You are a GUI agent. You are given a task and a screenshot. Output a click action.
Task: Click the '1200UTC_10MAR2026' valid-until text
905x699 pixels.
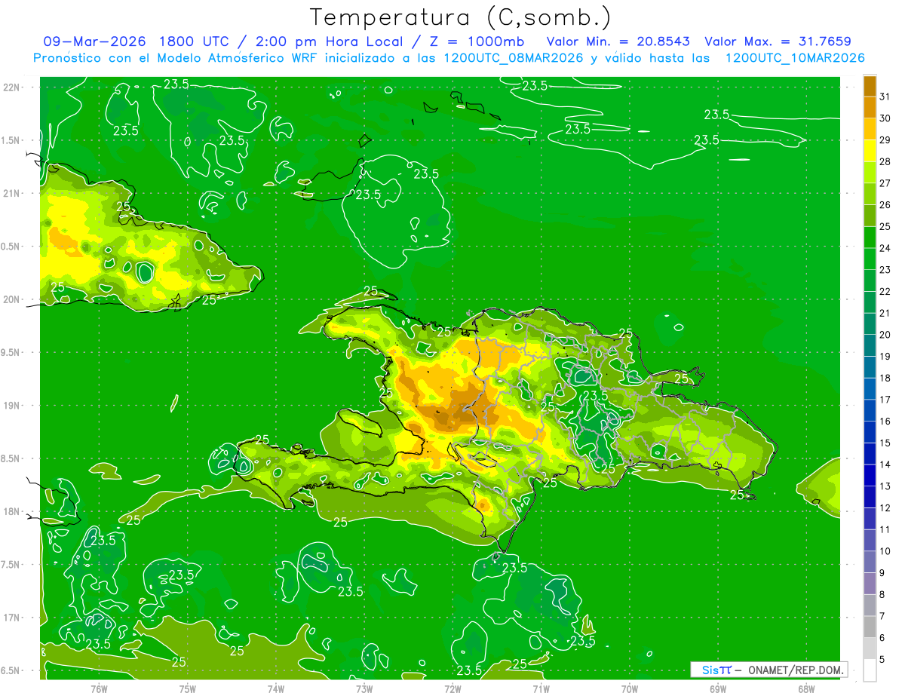click(795, 57)
